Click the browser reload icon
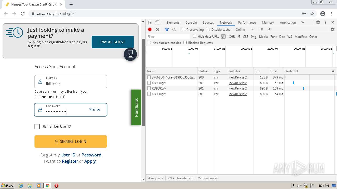 [23, 14]
